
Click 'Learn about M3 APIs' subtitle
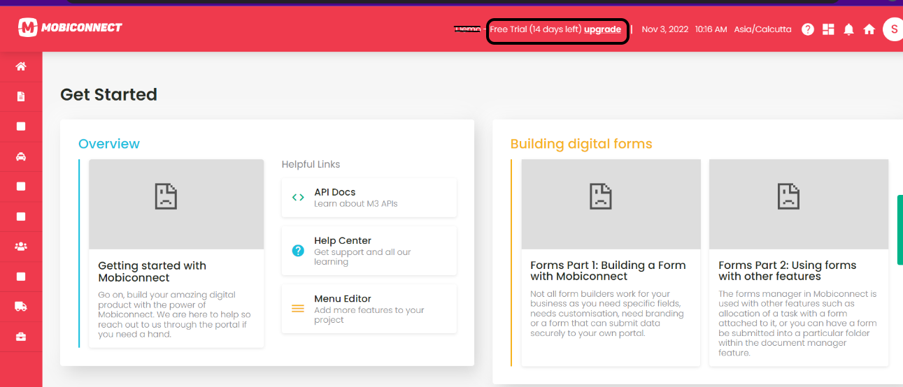pyautogui.click(x=356, y=203)
